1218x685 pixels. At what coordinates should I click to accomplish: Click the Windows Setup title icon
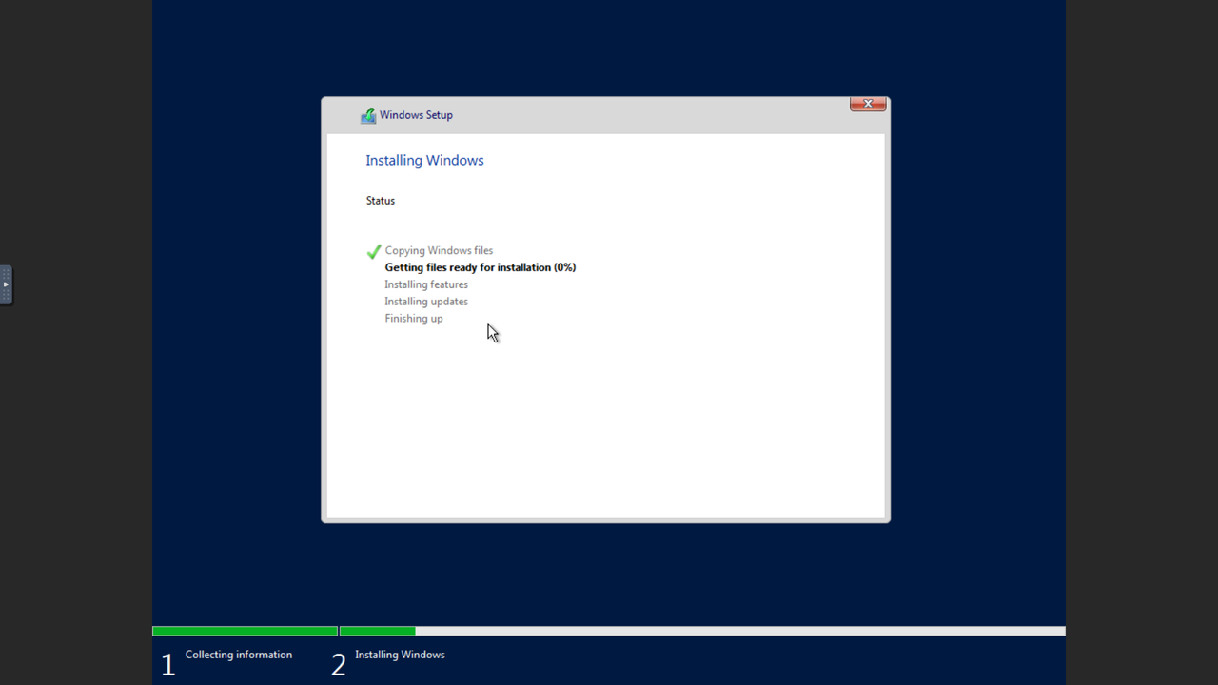368,116
